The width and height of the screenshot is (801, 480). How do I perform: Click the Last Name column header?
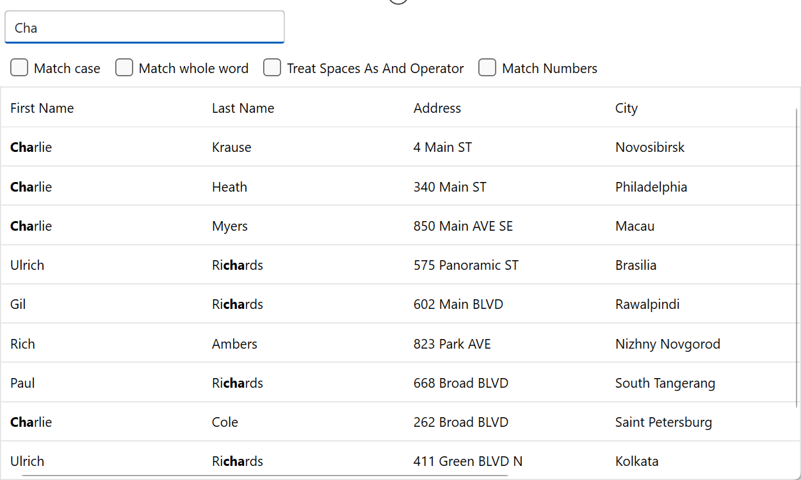tap(243, 108)
